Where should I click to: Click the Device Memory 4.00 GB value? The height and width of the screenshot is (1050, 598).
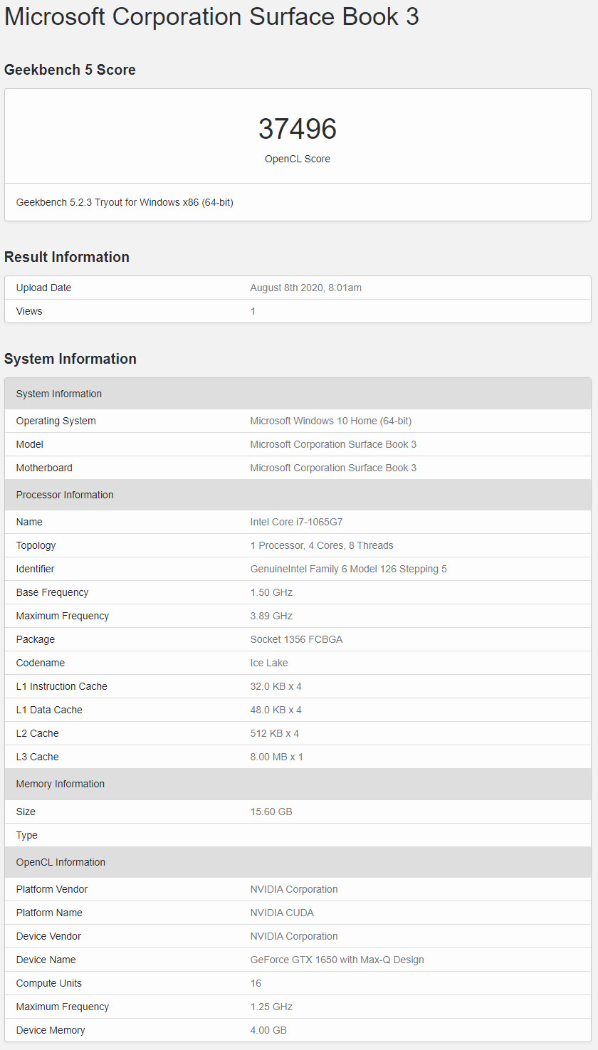(x=268, y=1030)
